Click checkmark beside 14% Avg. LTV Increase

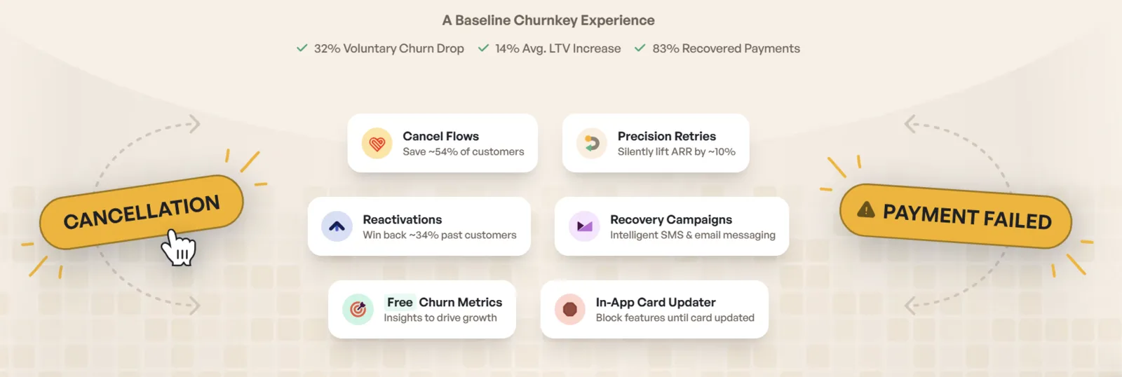(483, 48)
